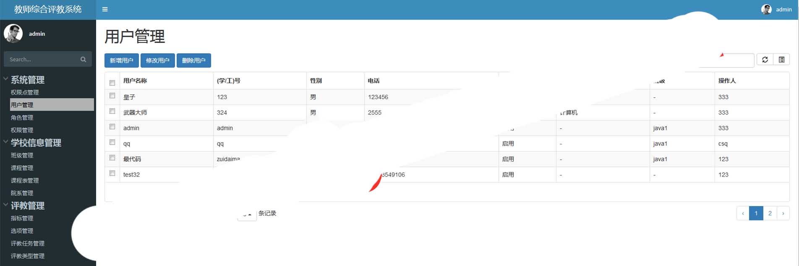
Task: Expand the 评教管理 section chevron
Action: [6, 205]
